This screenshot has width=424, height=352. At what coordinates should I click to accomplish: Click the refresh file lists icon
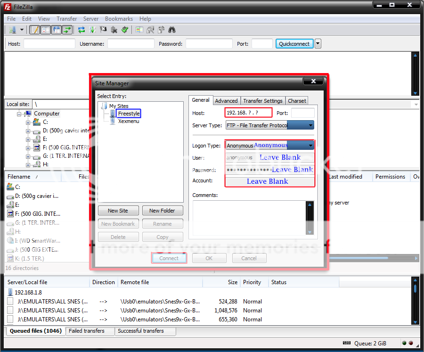(x=82, y=30)
